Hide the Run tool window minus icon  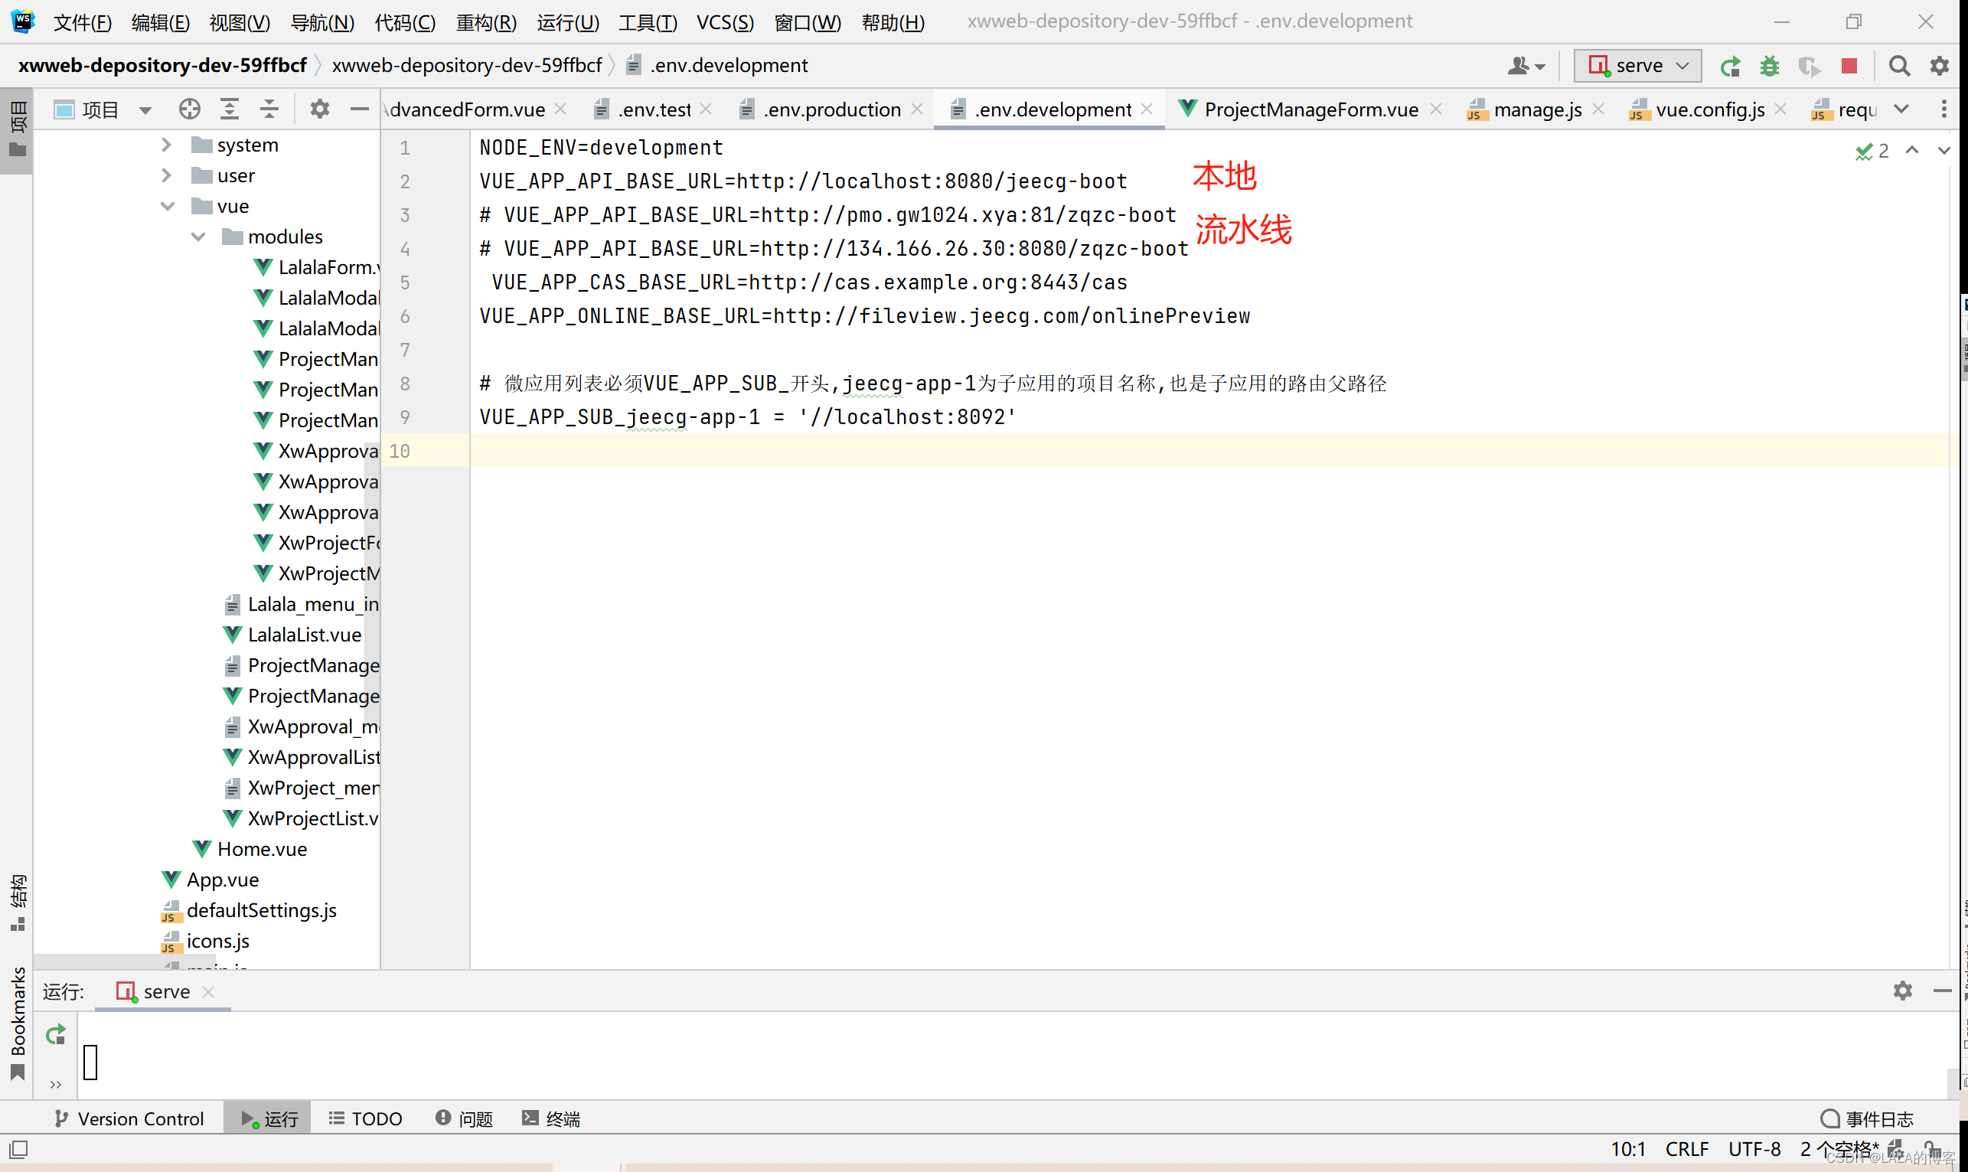pos(1942,991)
